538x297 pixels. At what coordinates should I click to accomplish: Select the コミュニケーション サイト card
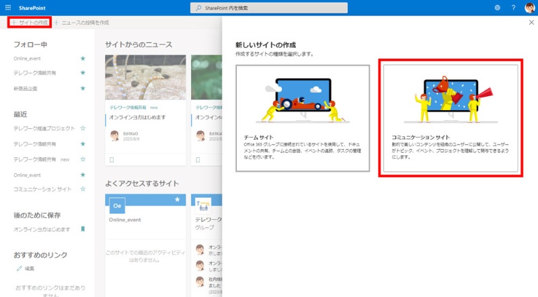coord(451,118)
